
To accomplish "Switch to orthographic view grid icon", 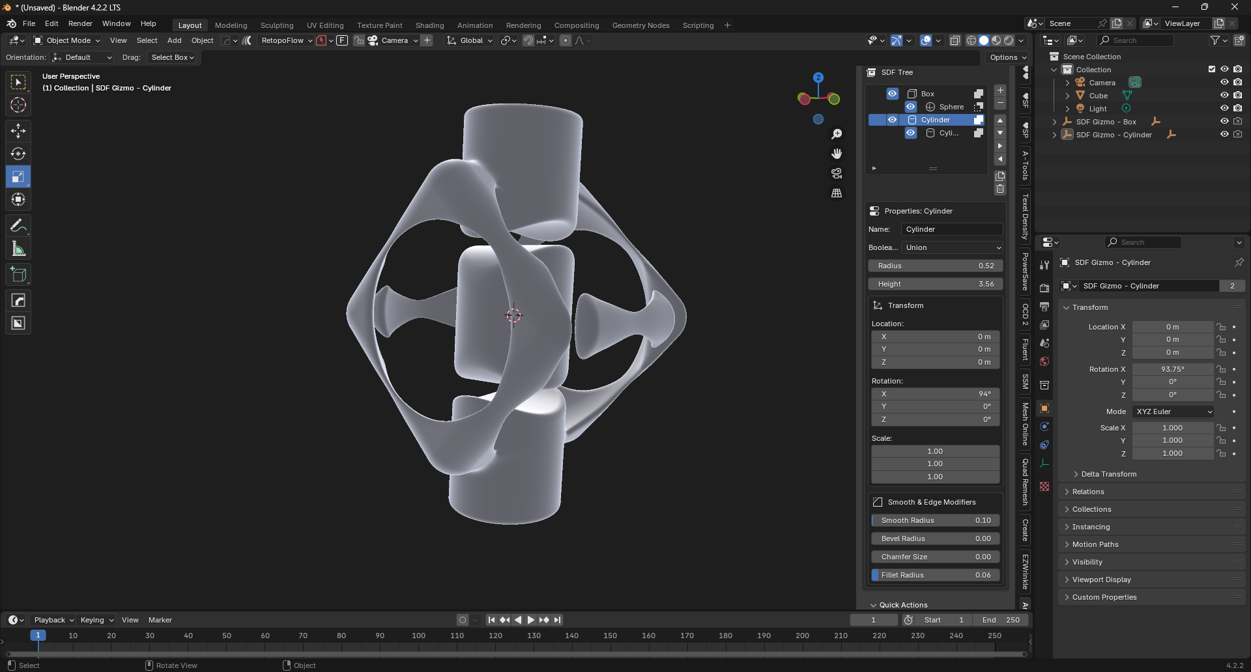I will tap(837, 193).
